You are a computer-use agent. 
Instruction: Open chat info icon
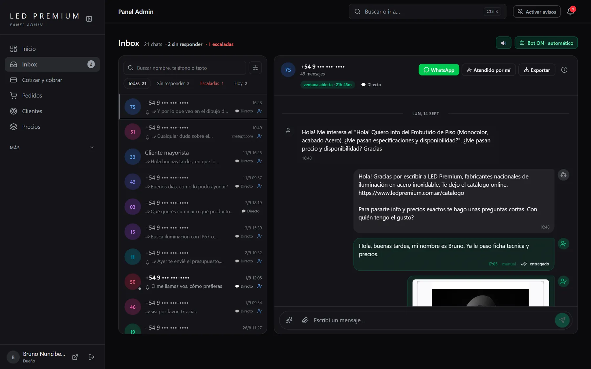[x=564, y=70]
